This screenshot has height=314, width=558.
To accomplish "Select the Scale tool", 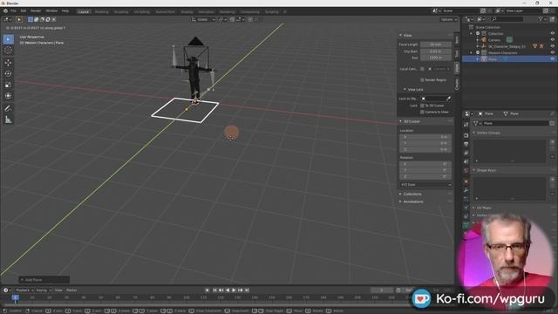I will coord(8,85).
